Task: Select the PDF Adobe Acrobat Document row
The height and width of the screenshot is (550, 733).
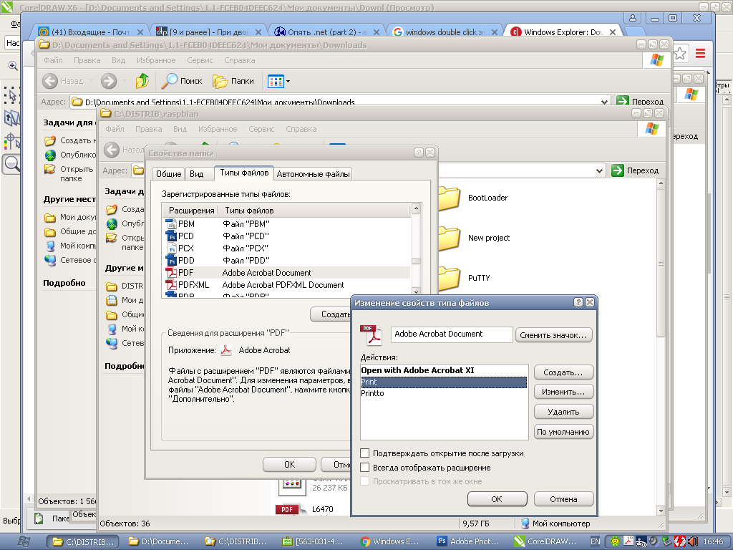Action: [x=286, y=273]
